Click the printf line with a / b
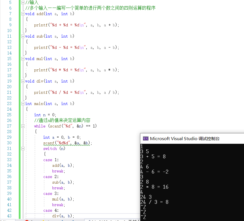 click(76, 92)
